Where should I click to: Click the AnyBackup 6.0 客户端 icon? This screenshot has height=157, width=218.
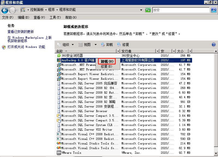[59, 60]
